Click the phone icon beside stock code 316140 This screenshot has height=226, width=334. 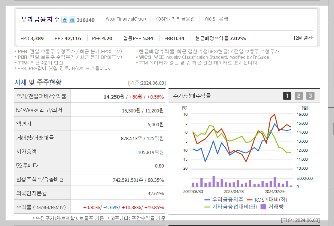click(x=72, y=20)
